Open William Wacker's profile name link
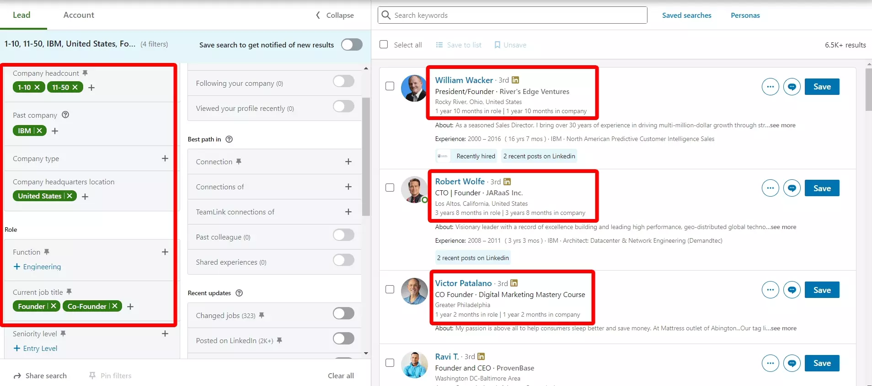This screenshot has height=386, width=872. click(x=464, y=80)
